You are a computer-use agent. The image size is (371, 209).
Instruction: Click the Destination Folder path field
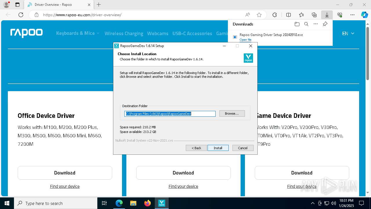coord(170,114)
